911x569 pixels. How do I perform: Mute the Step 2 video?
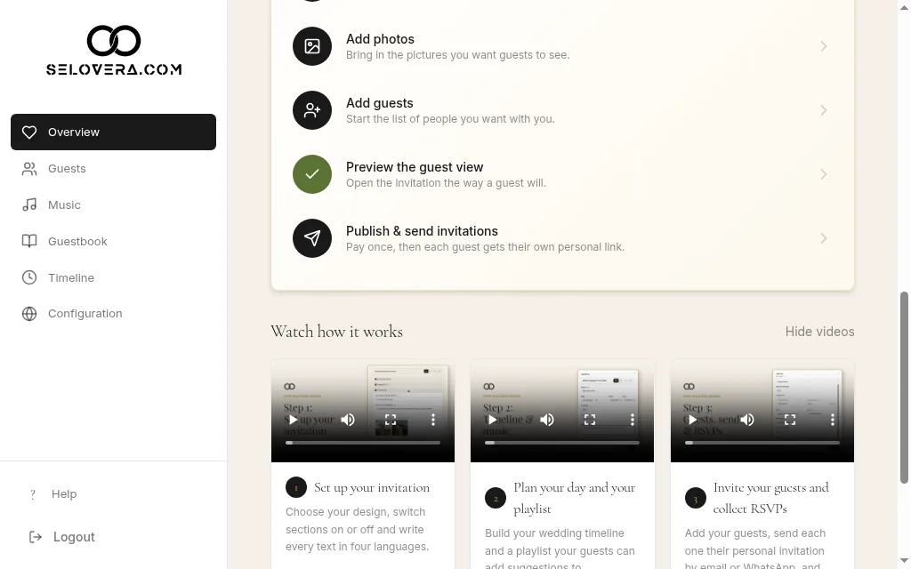pyautogui.click(x=547, y=420)
